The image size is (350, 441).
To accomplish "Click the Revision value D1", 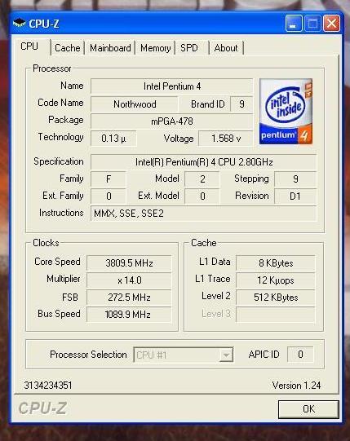I will 295,196.
